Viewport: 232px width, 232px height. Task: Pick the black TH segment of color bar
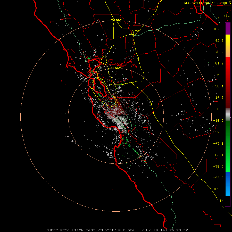228,201
